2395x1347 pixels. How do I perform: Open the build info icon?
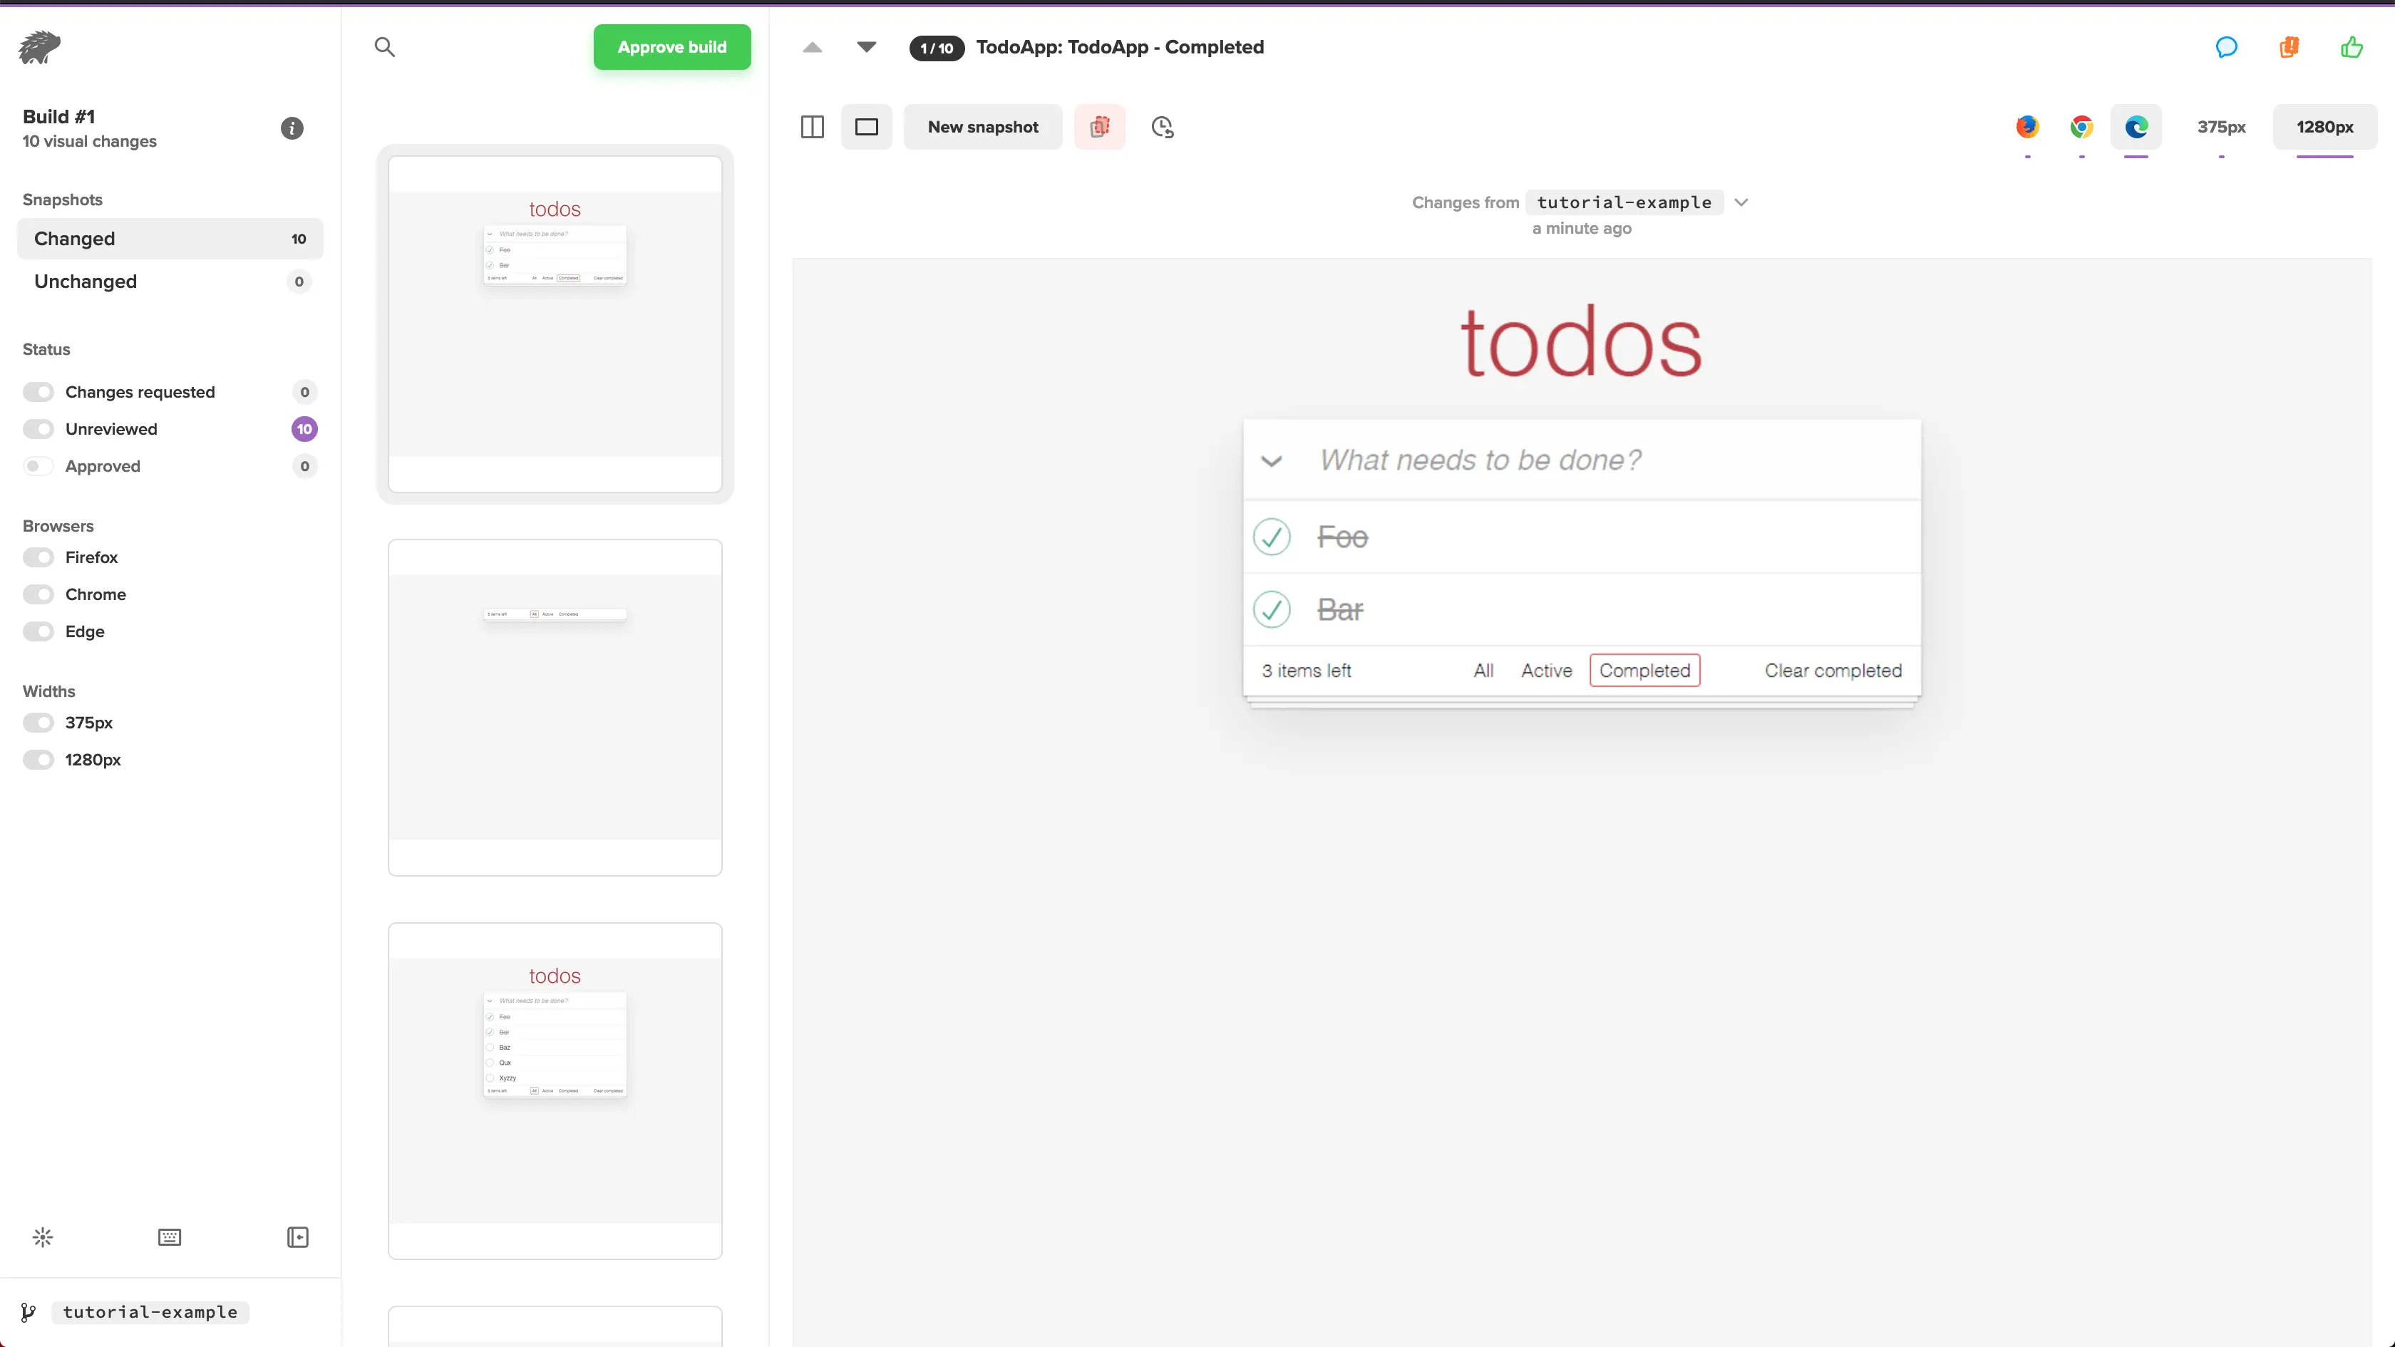click(292, 128)
